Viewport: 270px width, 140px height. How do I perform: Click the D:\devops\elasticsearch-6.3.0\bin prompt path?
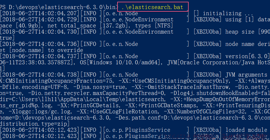(62, 7)
